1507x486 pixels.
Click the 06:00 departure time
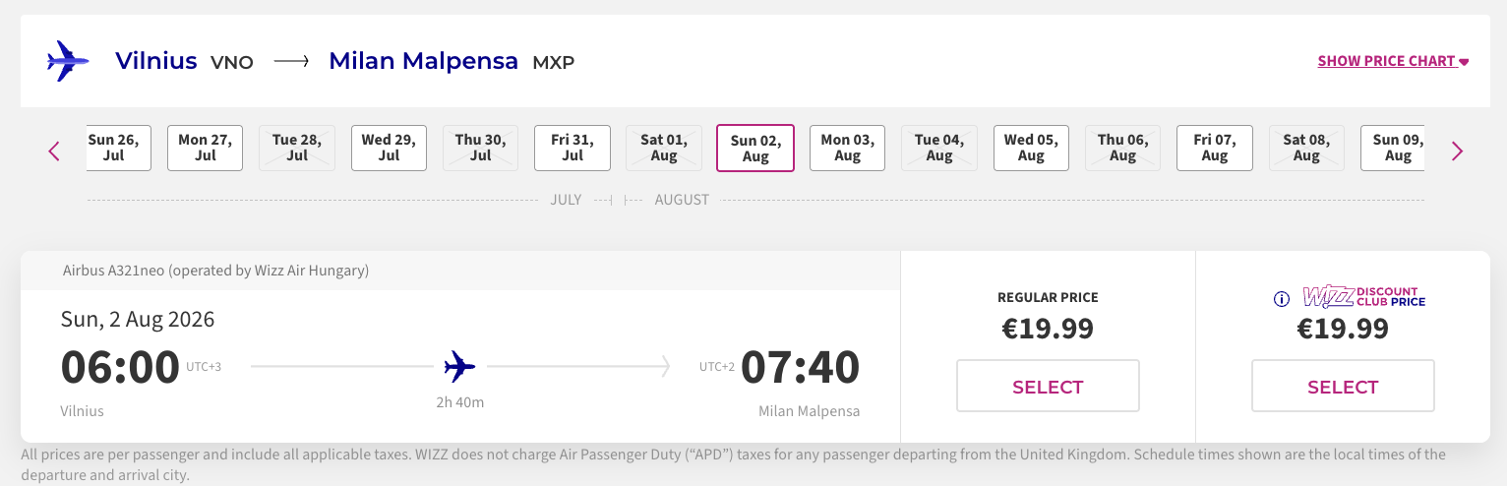(x=120, y=367)
